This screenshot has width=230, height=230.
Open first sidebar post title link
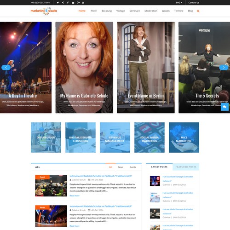(178, 179)
